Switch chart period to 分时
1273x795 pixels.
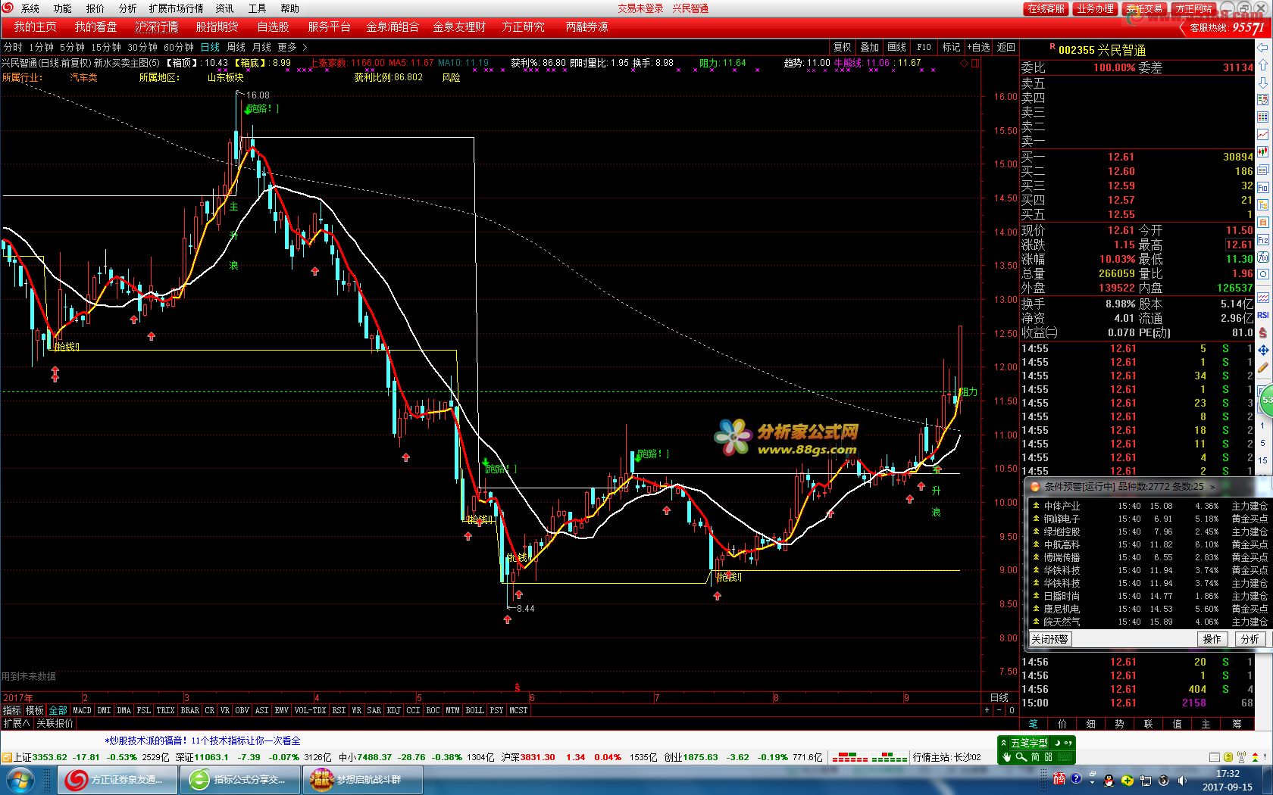(13, 47)
